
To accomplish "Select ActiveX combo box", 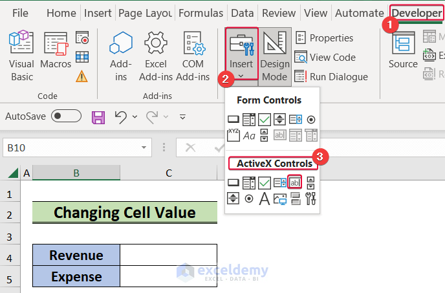I will [249, 183].
